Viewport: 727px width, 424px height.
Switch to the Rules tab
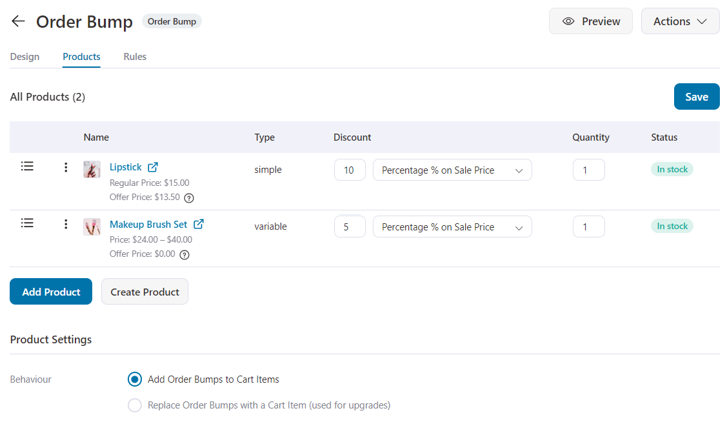(134, 57)
